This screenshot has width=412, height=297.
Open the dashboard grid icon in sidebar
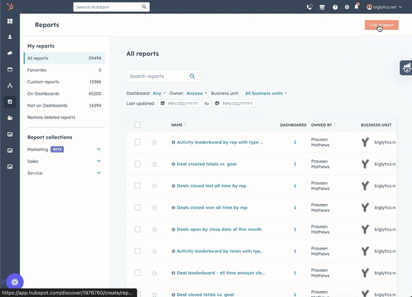point(10,21)
